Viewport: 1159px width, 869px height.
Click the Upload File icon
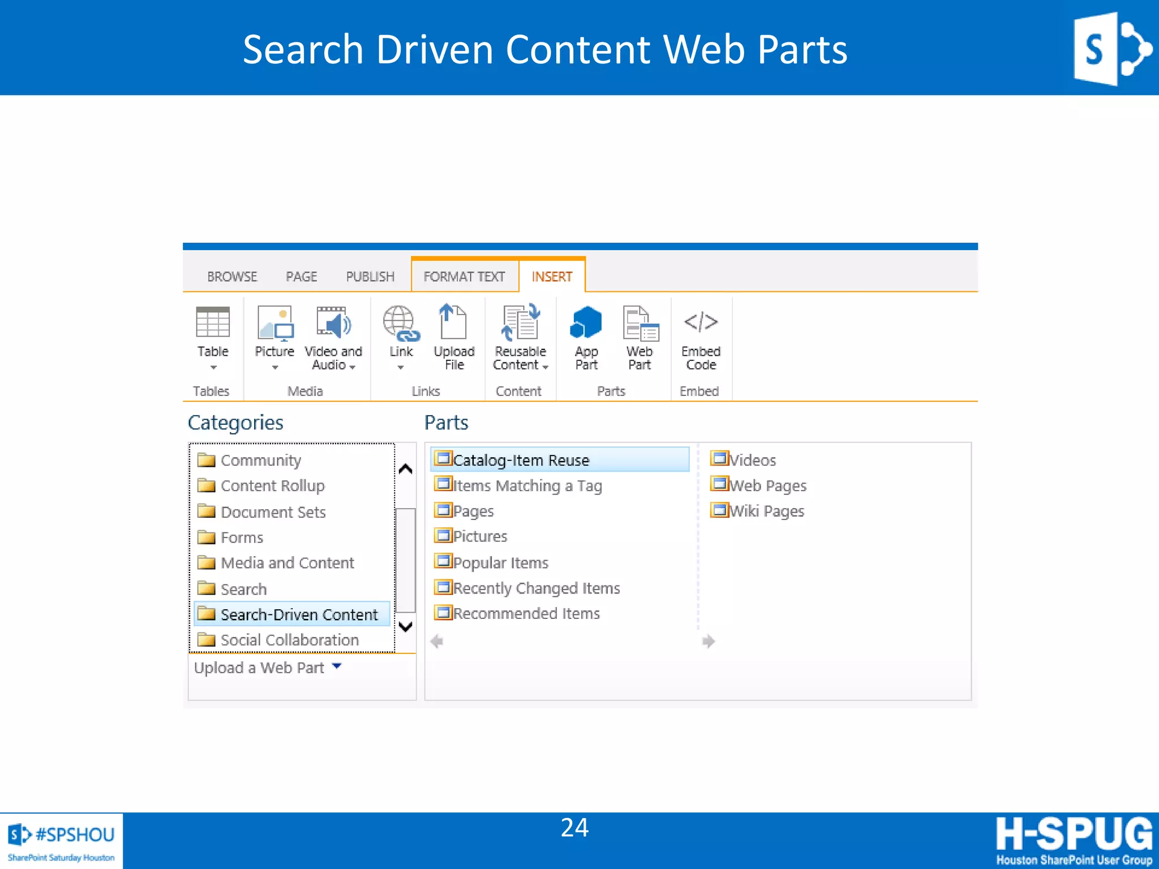pyautogui.click(x=453, y=321)
